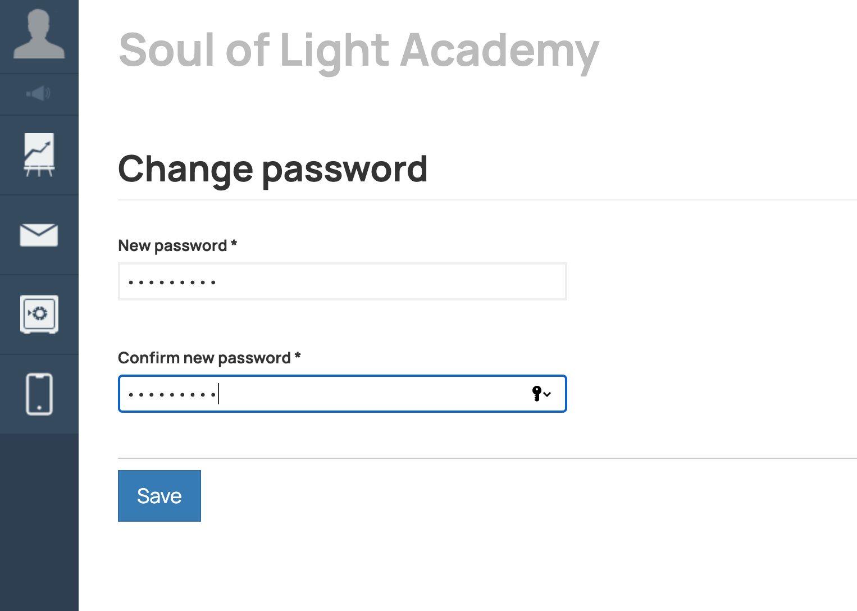
Task: Focus the New password input field
Action: [342, 281]
